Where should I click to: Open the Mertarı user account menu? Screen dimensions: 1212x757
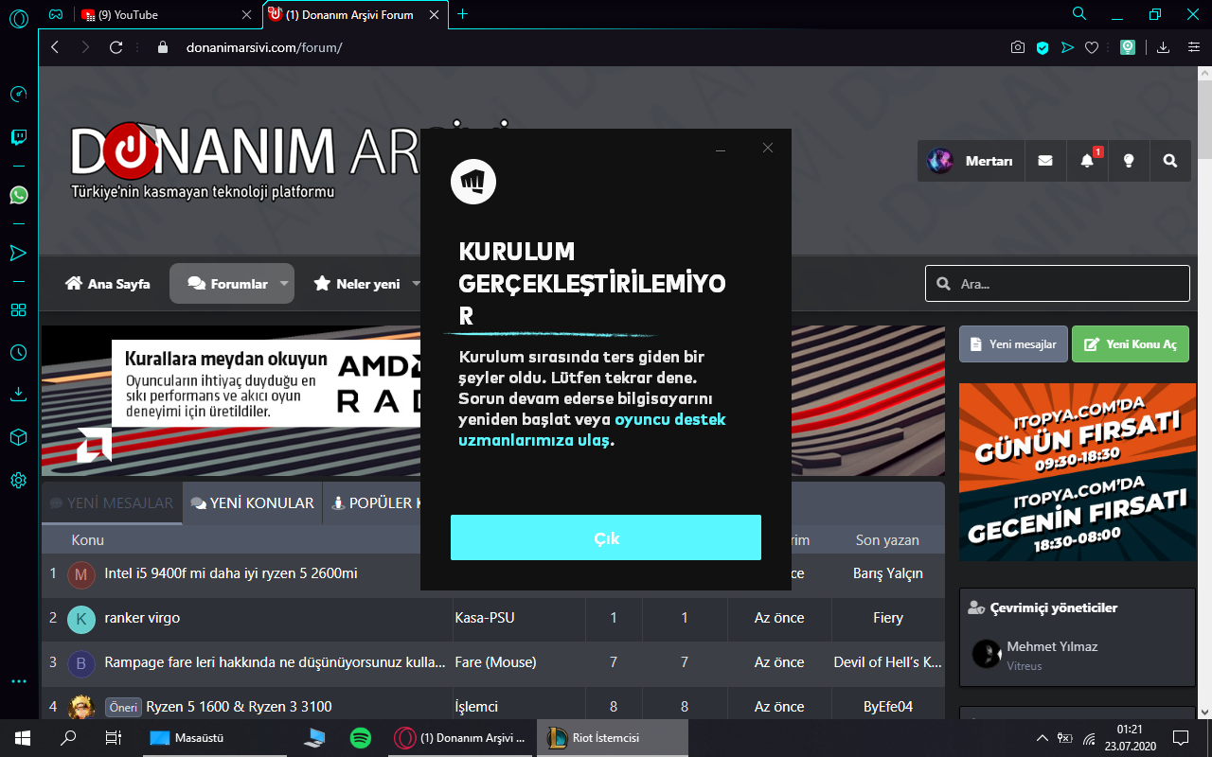click(971, 161)
